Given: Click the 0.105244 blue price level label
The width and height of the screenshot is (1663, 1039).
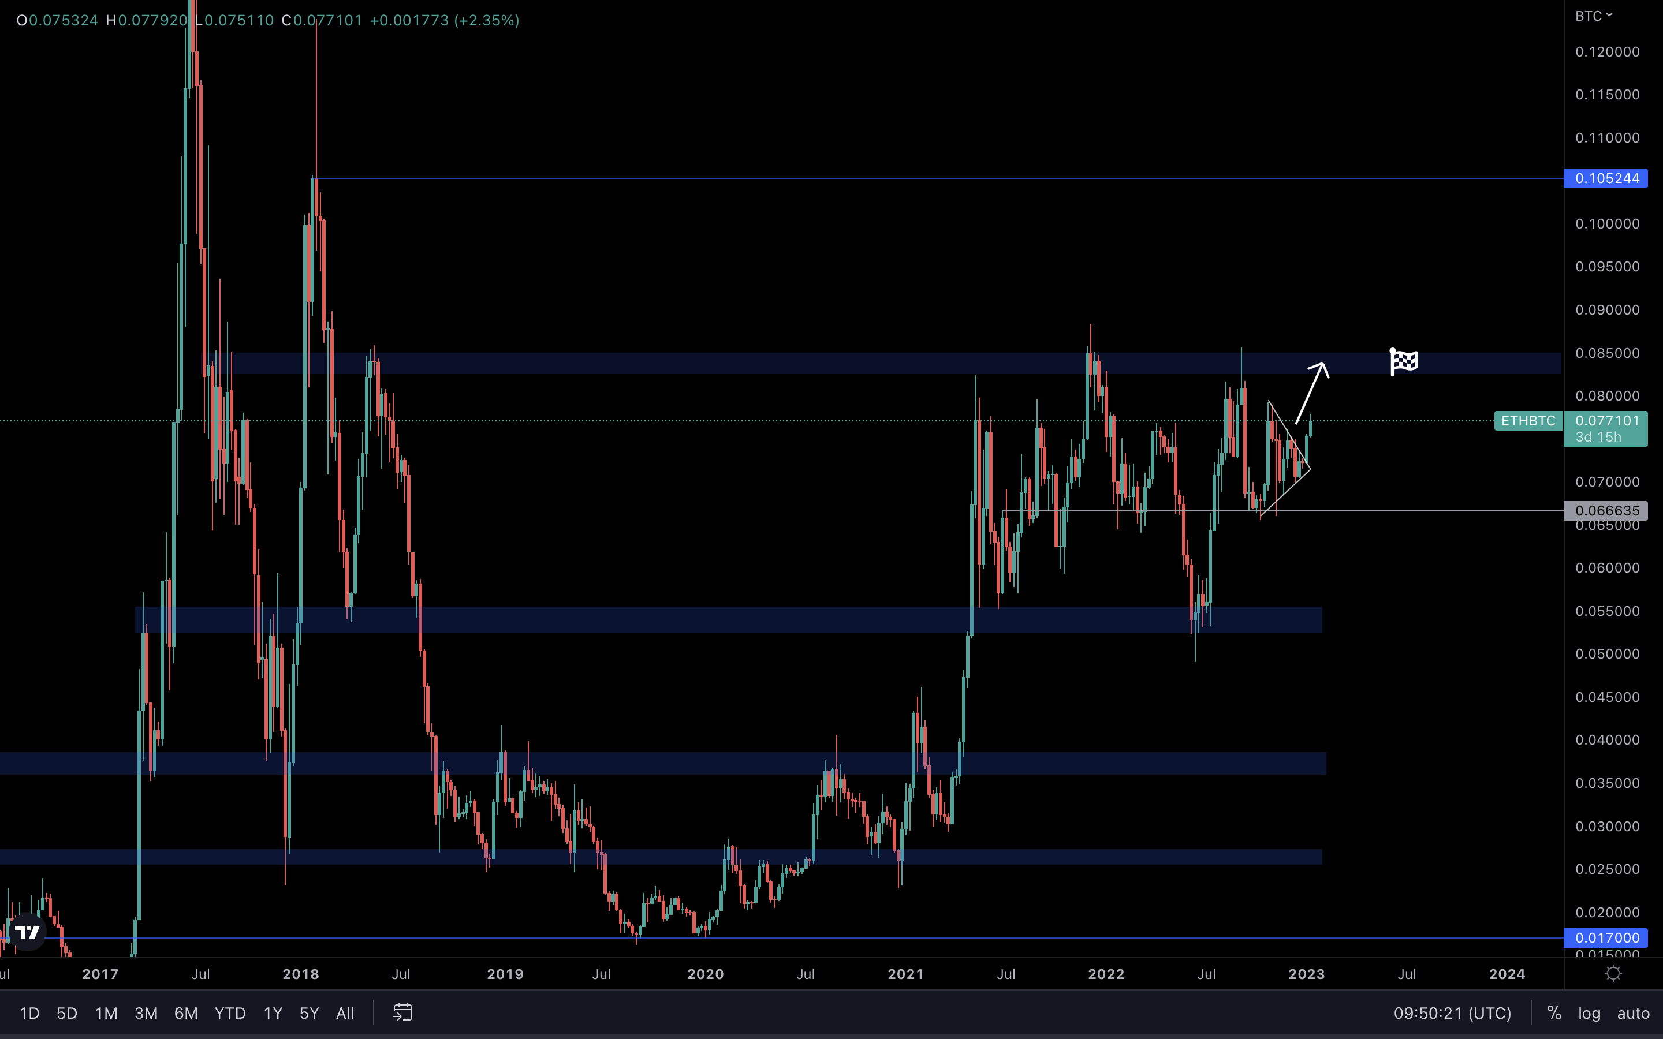Looking at the screenshot, I should [1606, 179].
